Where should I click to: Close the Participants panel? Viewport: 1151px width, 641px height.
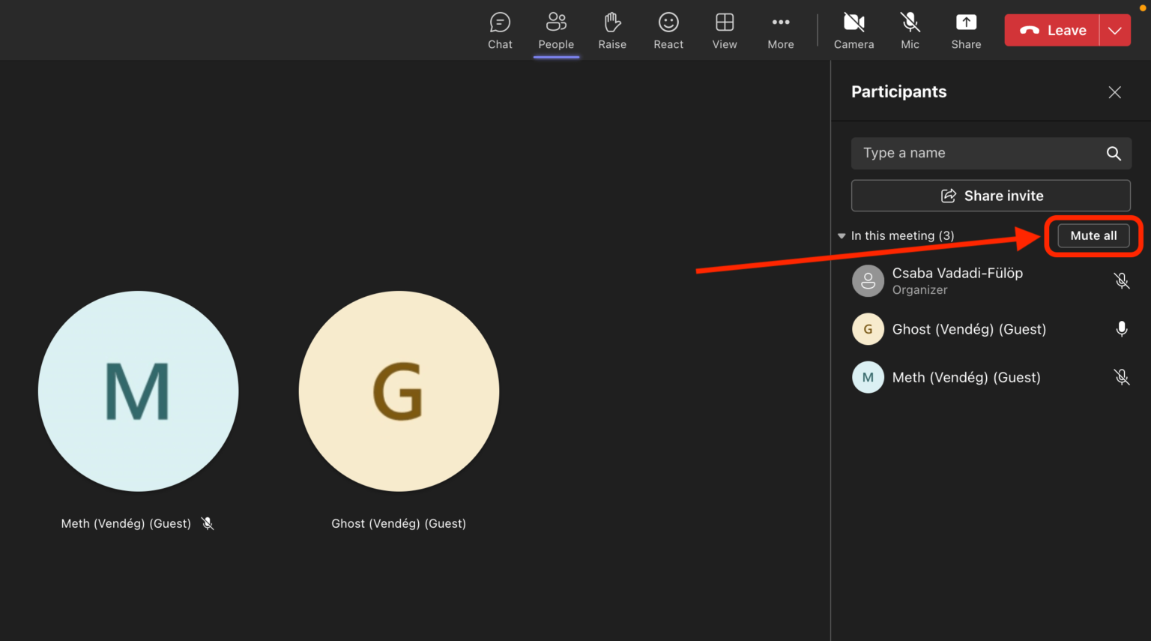1115,92
